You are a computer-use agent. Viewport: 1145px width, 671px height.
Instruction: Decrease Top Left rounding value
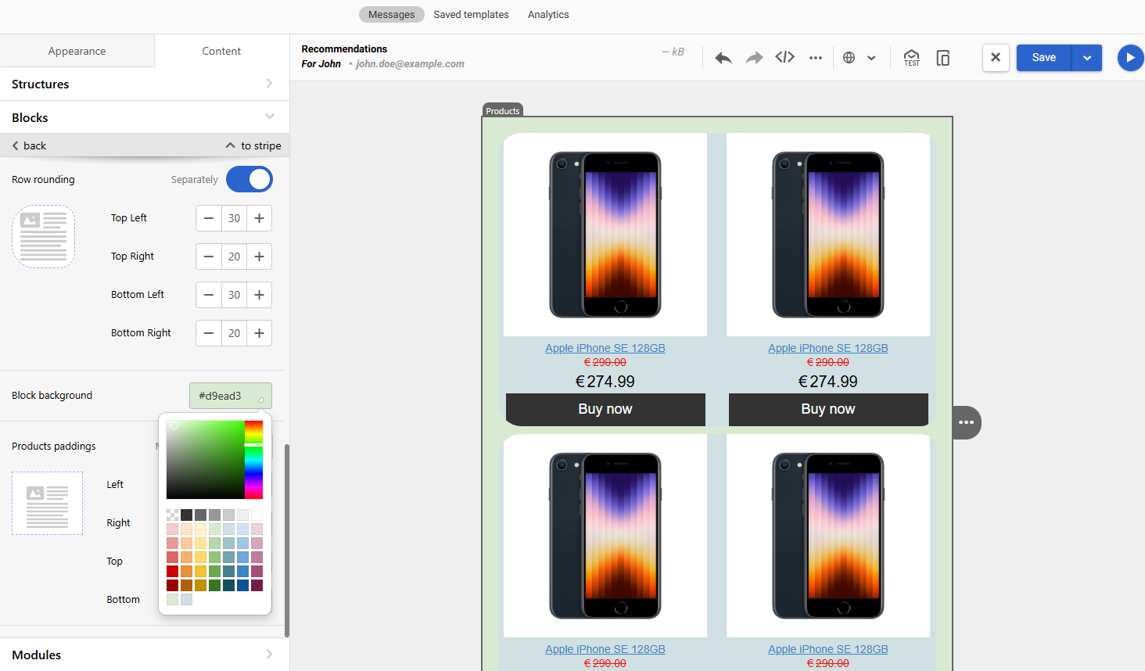(x=209, y=218)
